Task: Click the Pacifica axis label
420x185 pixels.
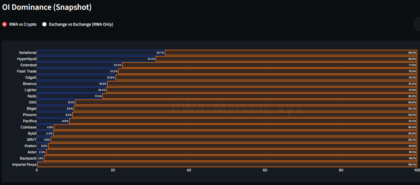Action: [29, 121]
